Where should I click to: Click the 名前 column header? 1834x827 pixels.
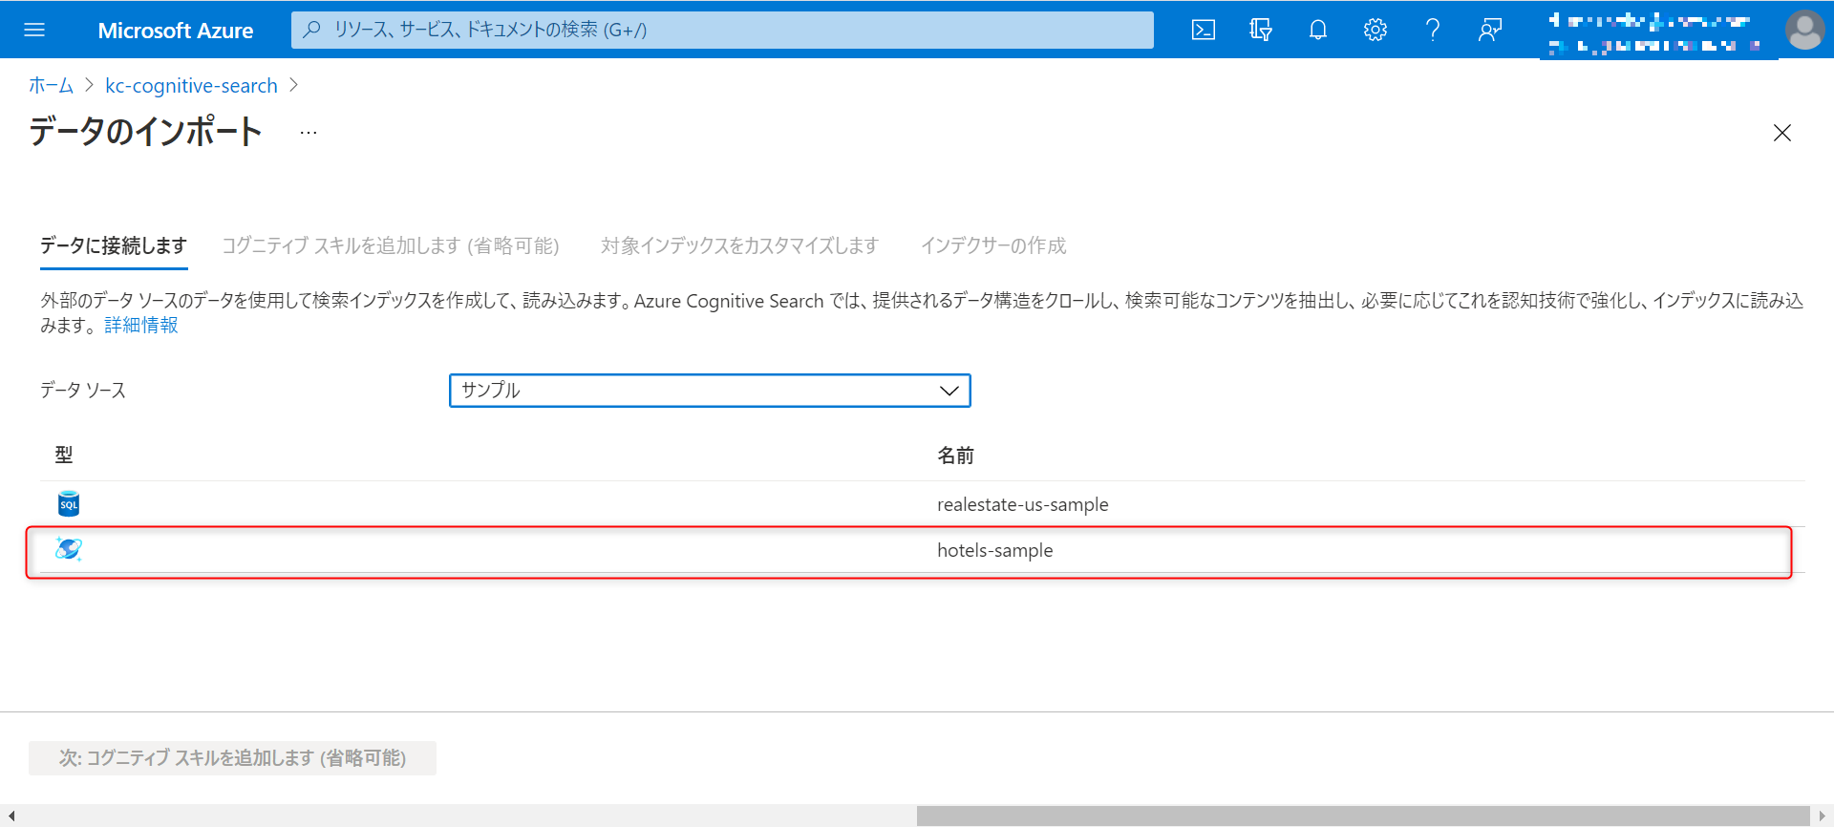(955, 456)
